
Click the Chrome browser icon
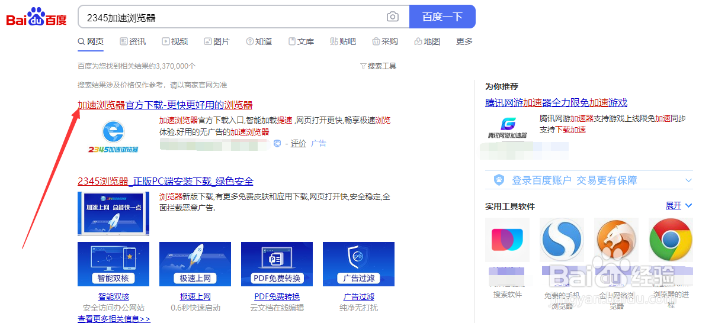(671, 240)
